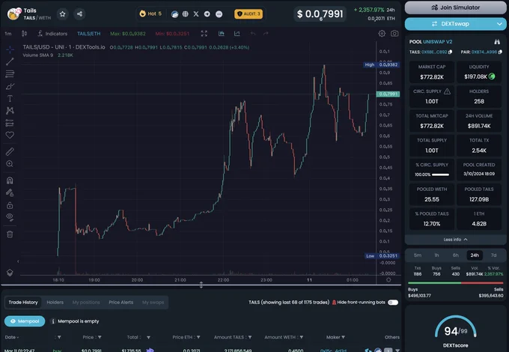Enter fullscreen chart mode

tap(204, 34)
